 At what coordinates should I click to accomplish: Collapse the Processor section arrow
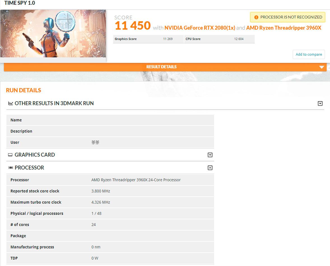click(210, 168)
